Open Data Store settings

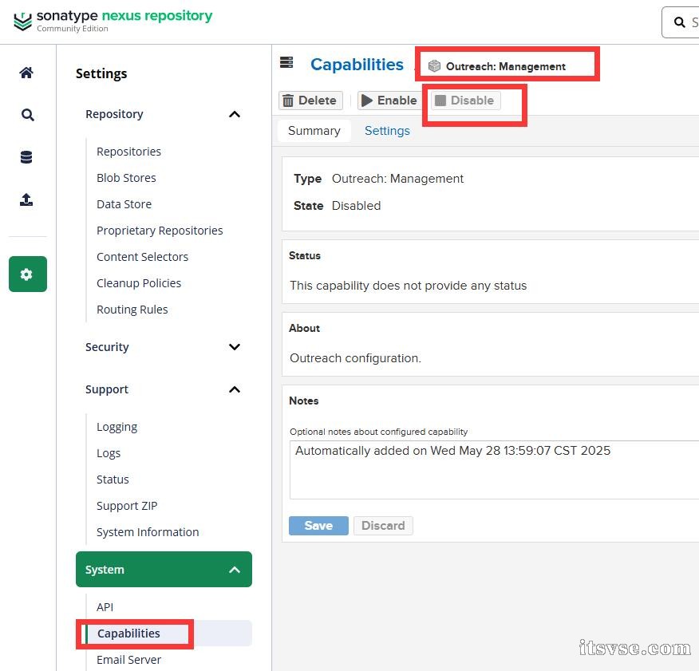(x=124, y=204)
